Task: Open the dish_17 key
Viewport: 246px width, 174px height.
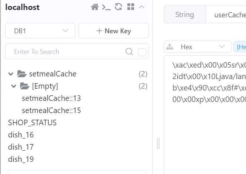Action: pyautogui.click(x=21, y=147)
